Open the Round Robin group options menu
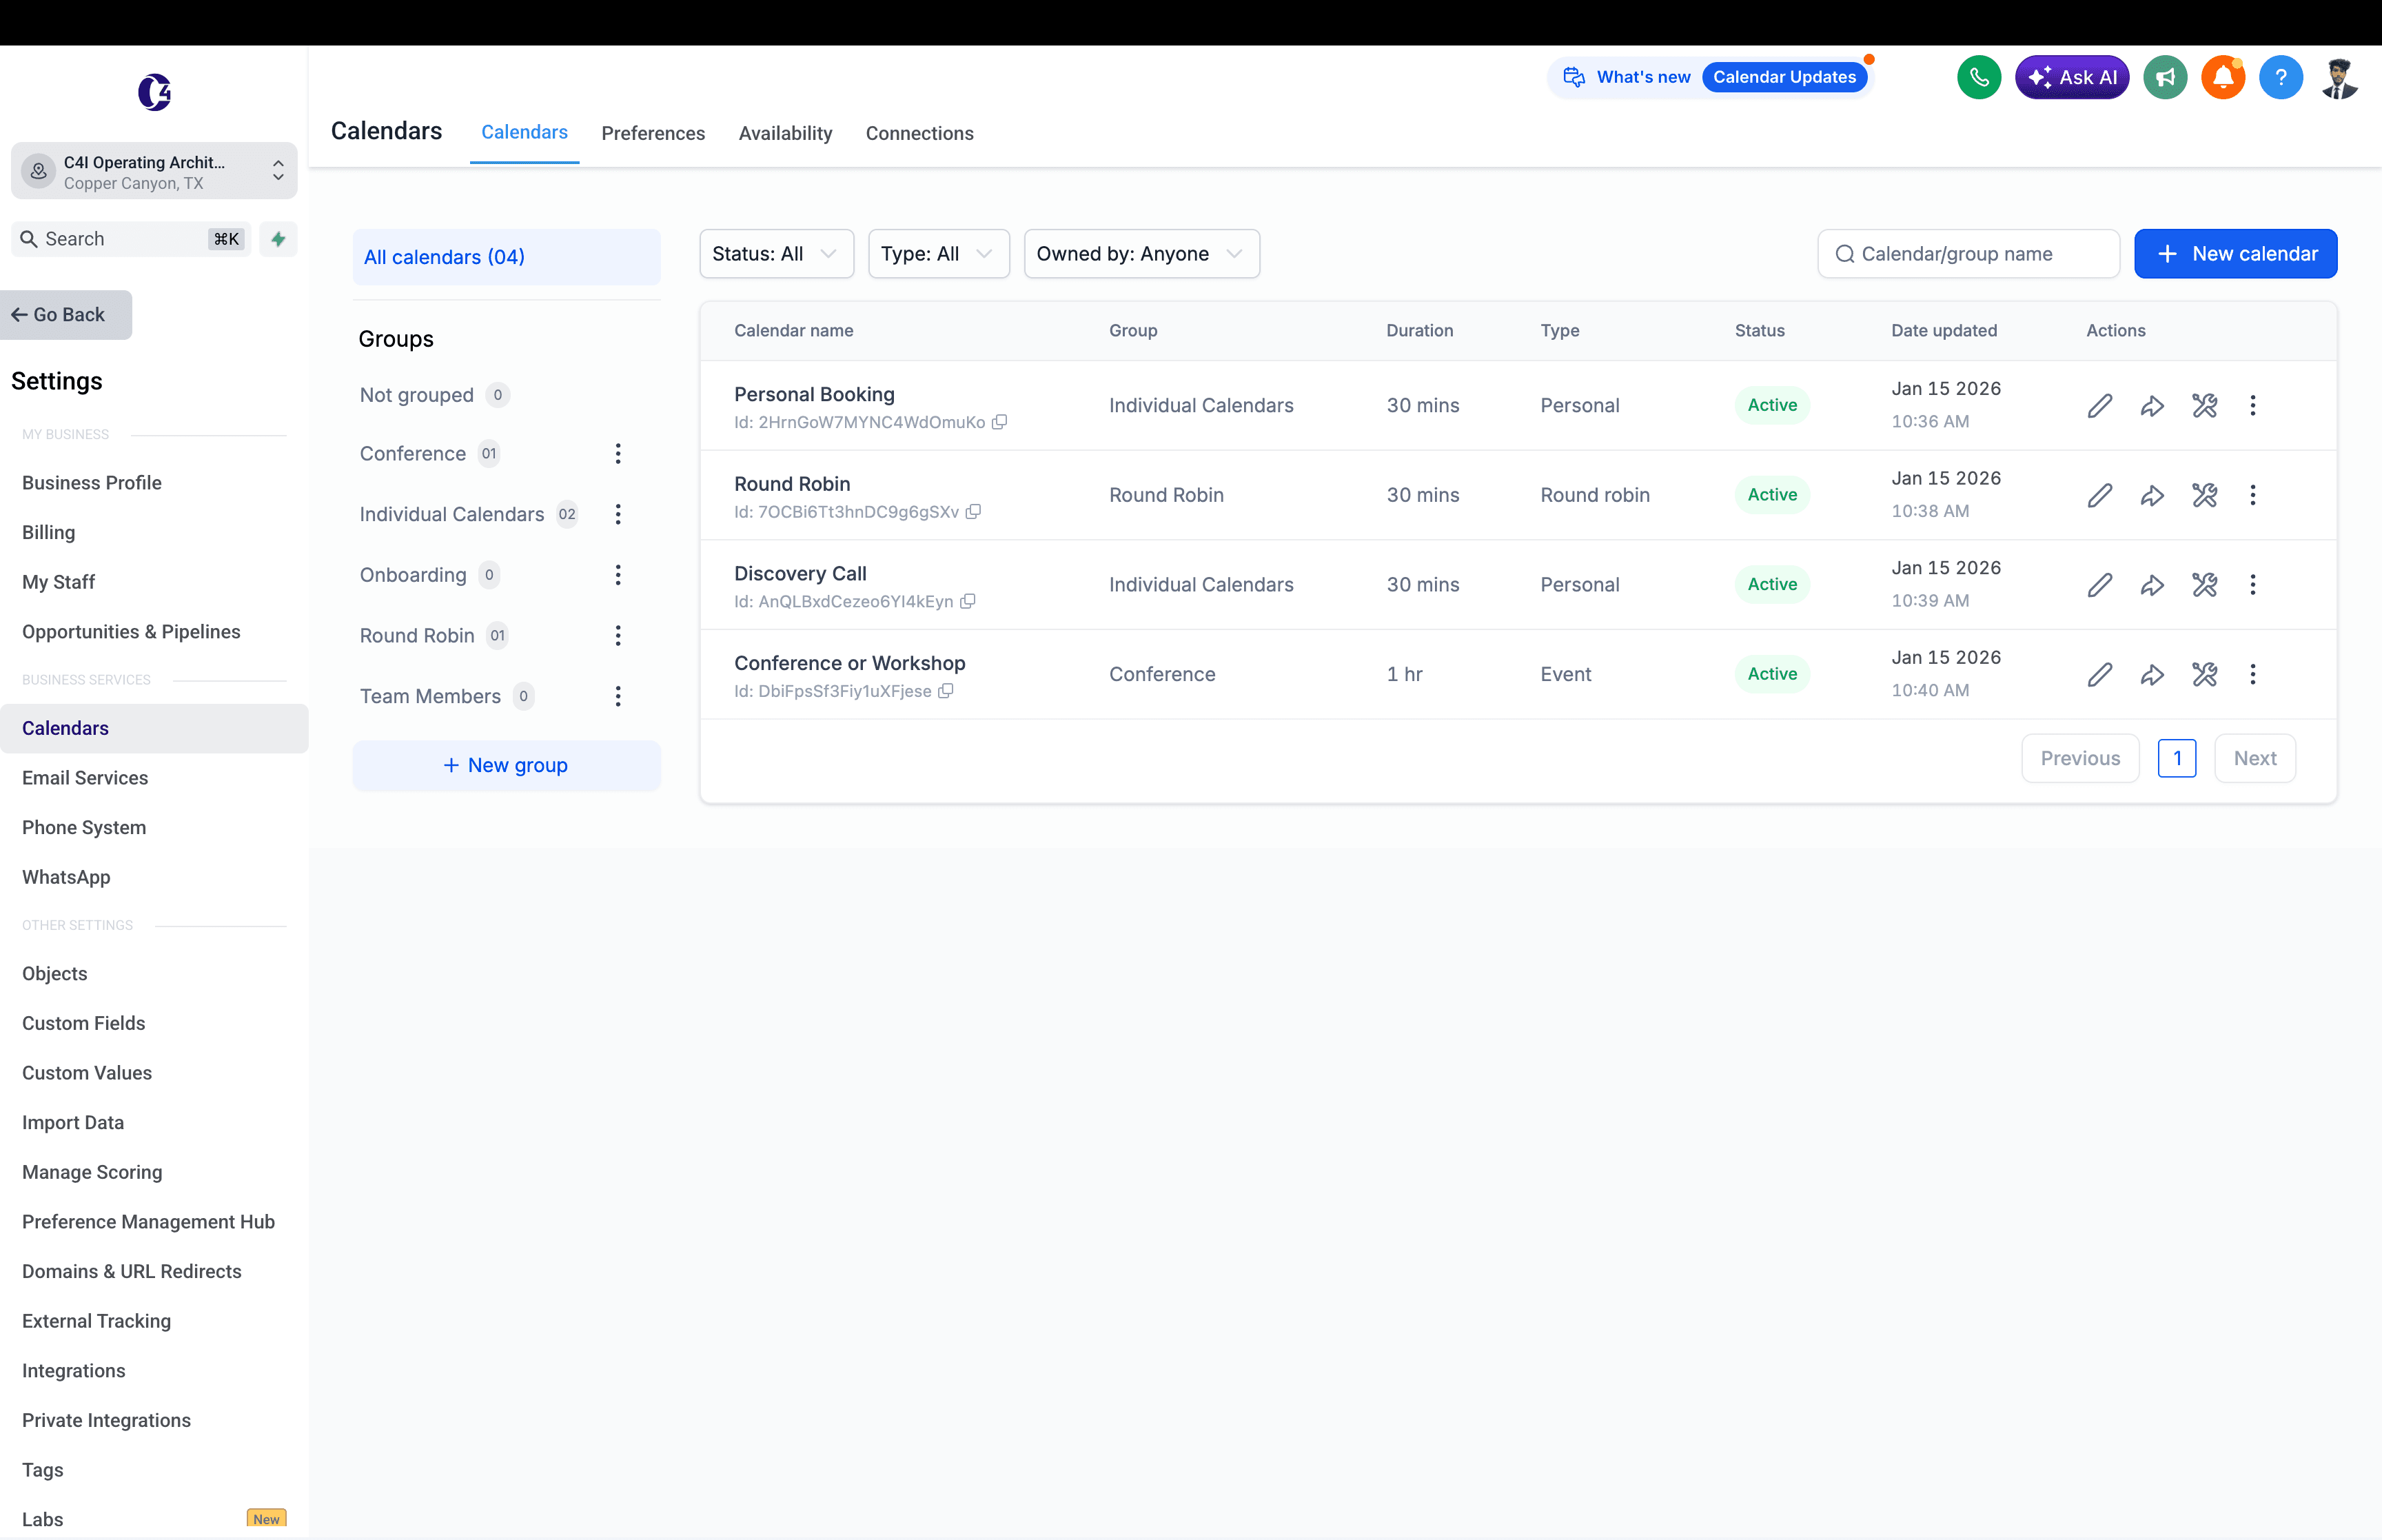 pos(618,636)
